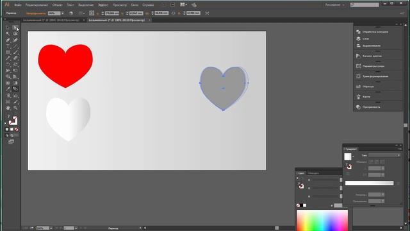Select the Rotate tool
Image resolution: width=410 pixels, height=231 pixels.
[x=8, y=64]
